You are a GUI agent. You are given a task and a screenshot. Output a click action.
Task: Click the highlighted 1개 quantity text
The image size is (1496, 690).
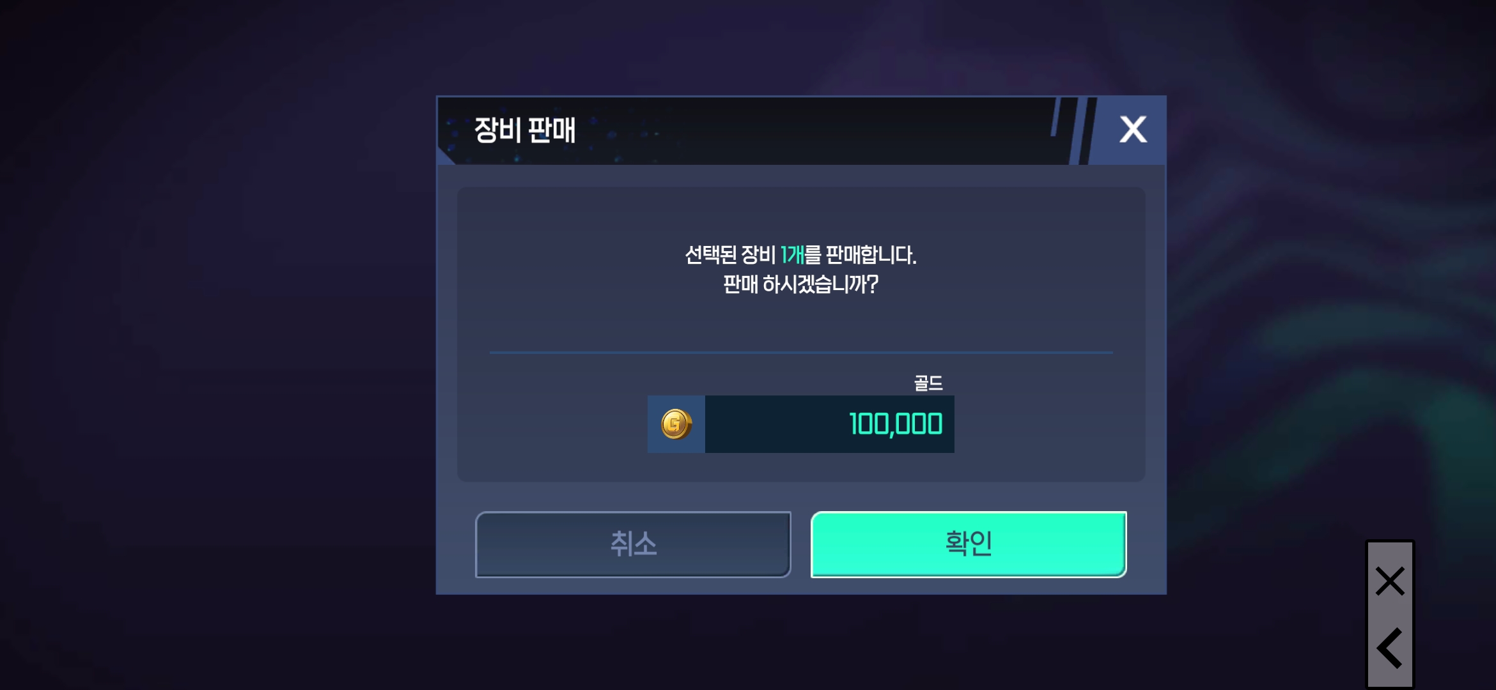(x=792, y=255)
